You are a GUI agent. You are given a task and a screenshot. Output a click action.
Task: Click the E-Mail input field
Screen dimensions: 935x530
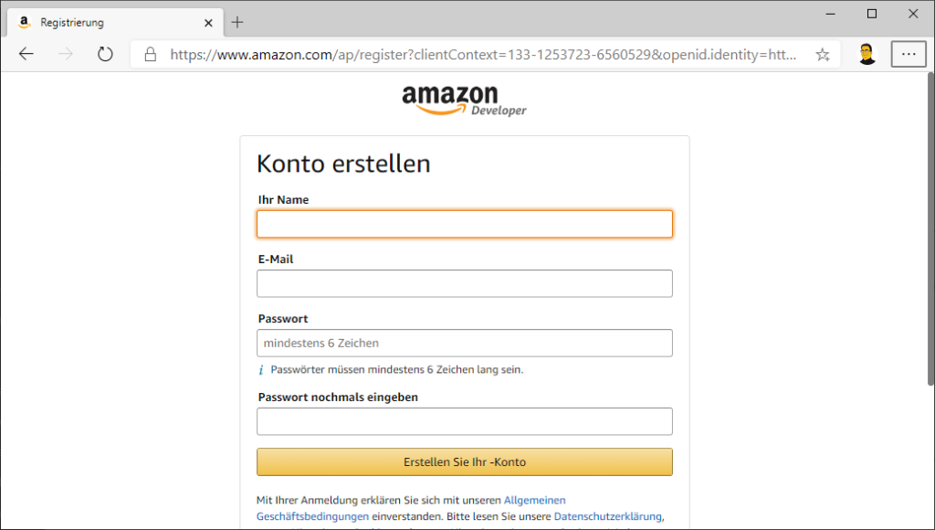(x=465, y=283)
